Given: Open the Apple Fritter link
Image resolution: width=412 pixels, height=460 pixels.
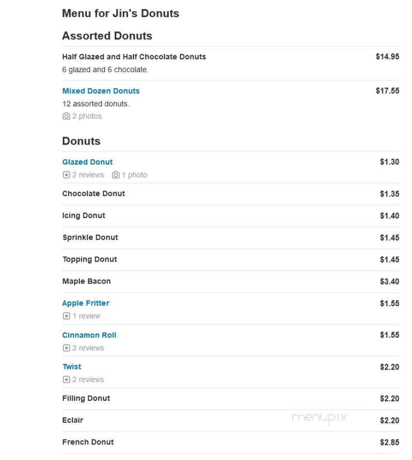Looking at the screenshot, I should pos(86,303).
